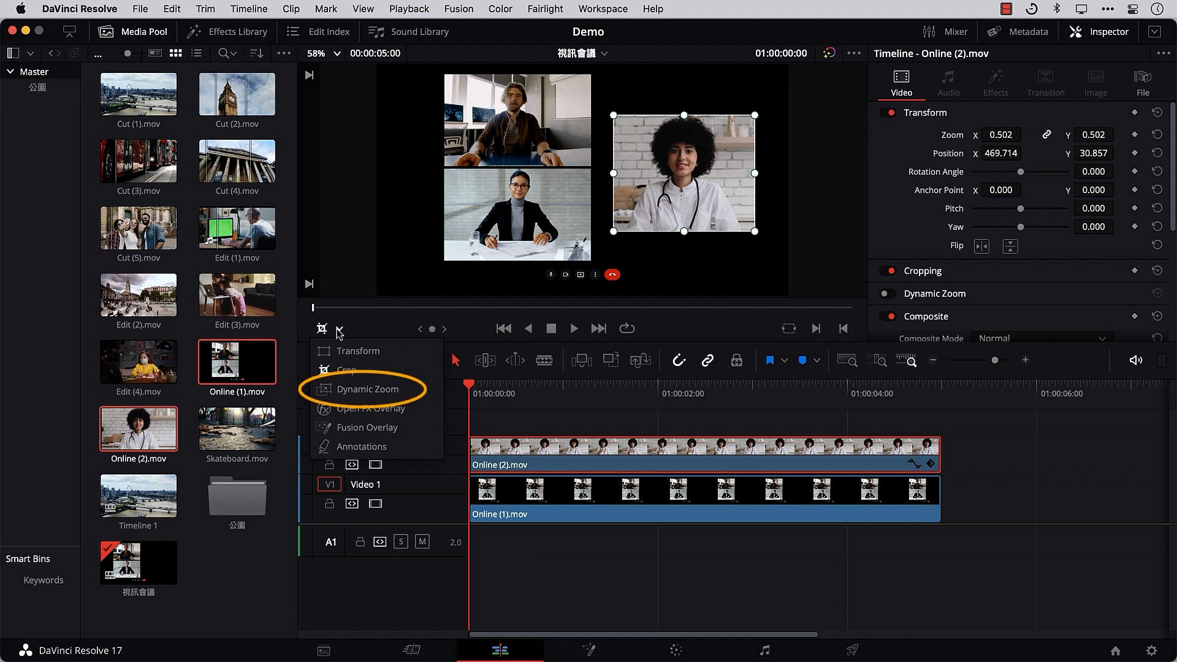Enable the Dynamic Zoom section
Screen dimensions: 1177x662
[x=887, y=293]
